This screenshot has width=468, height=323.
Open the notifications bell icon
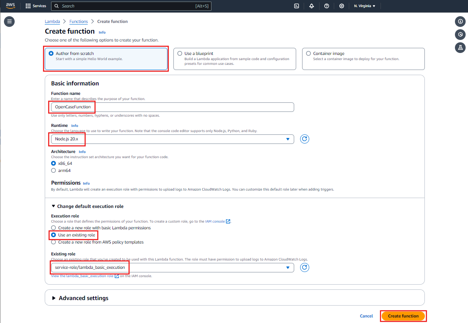(x=312, y=6)
